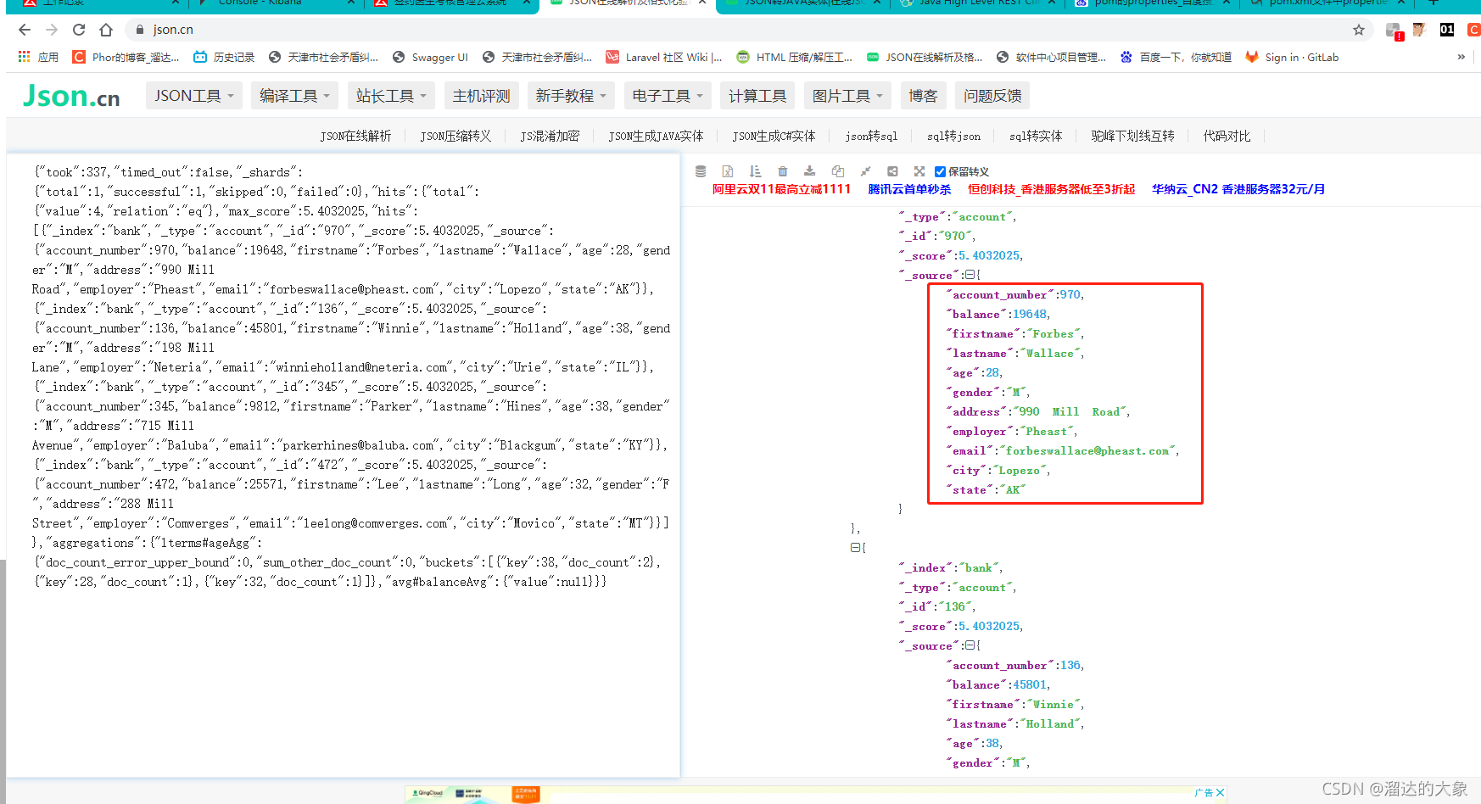This screenshot has height=804, width=1481.
Task: Collapse the first _source object node
Action: click(x=970, y=275)
